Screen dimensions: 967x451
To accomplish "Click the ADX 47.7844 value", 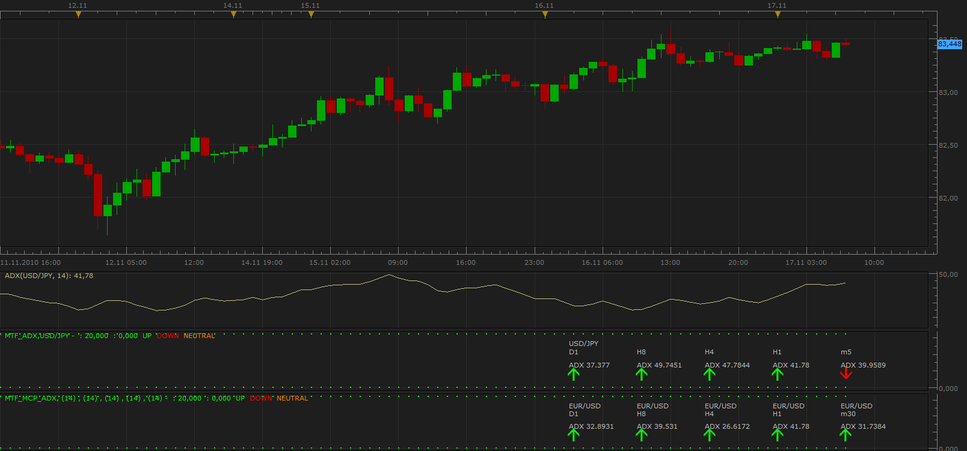I will click(727, 365).
